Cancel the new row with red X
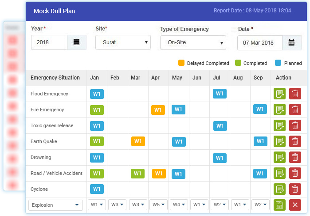The image size is (310, 216). 294,205
